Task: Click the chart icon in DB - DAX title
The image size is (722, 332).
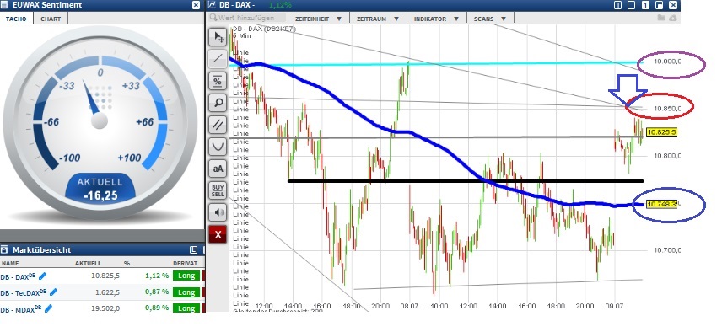Action: [x=212, y=5]
